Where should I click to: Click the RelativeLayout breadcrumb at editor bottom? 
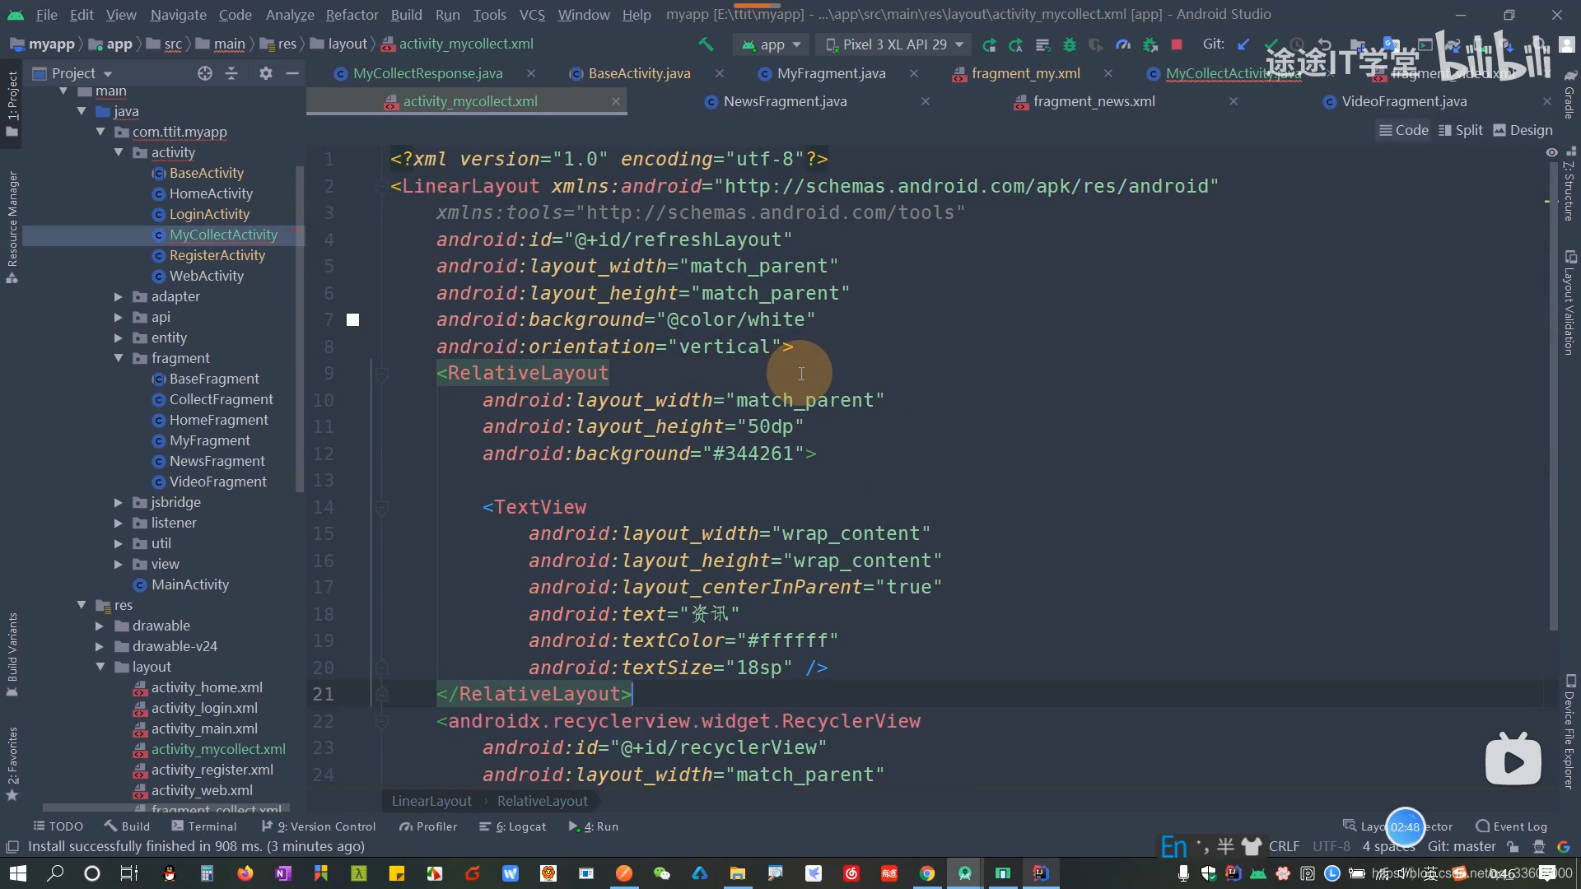[542, 801]
